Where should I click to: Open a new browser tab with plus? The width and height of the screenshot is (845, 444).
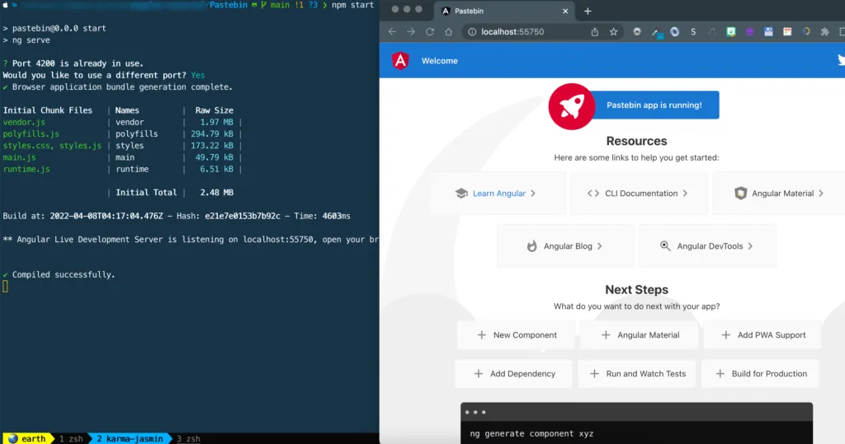pos(588,11)
